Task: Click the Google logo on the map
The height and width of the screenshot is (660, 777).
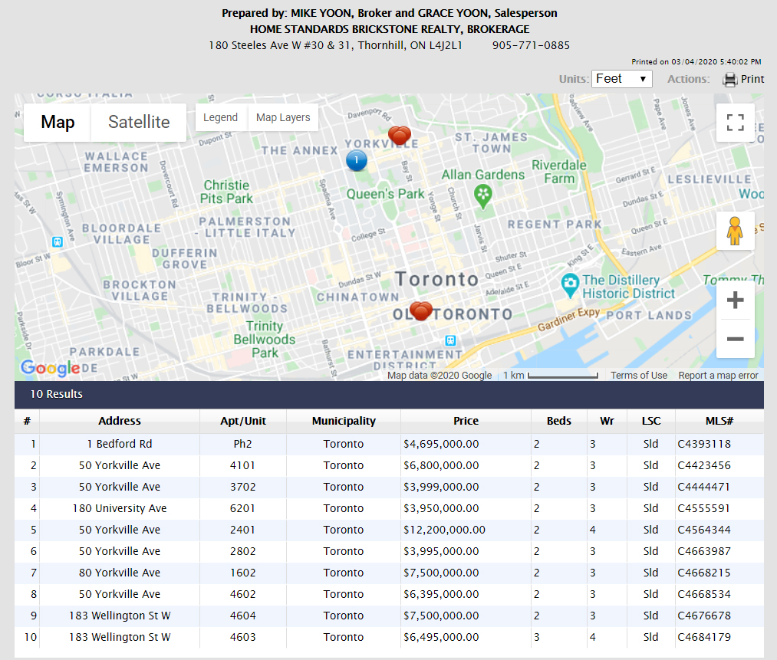Action: pyautogui.click(x=50, y=367)
